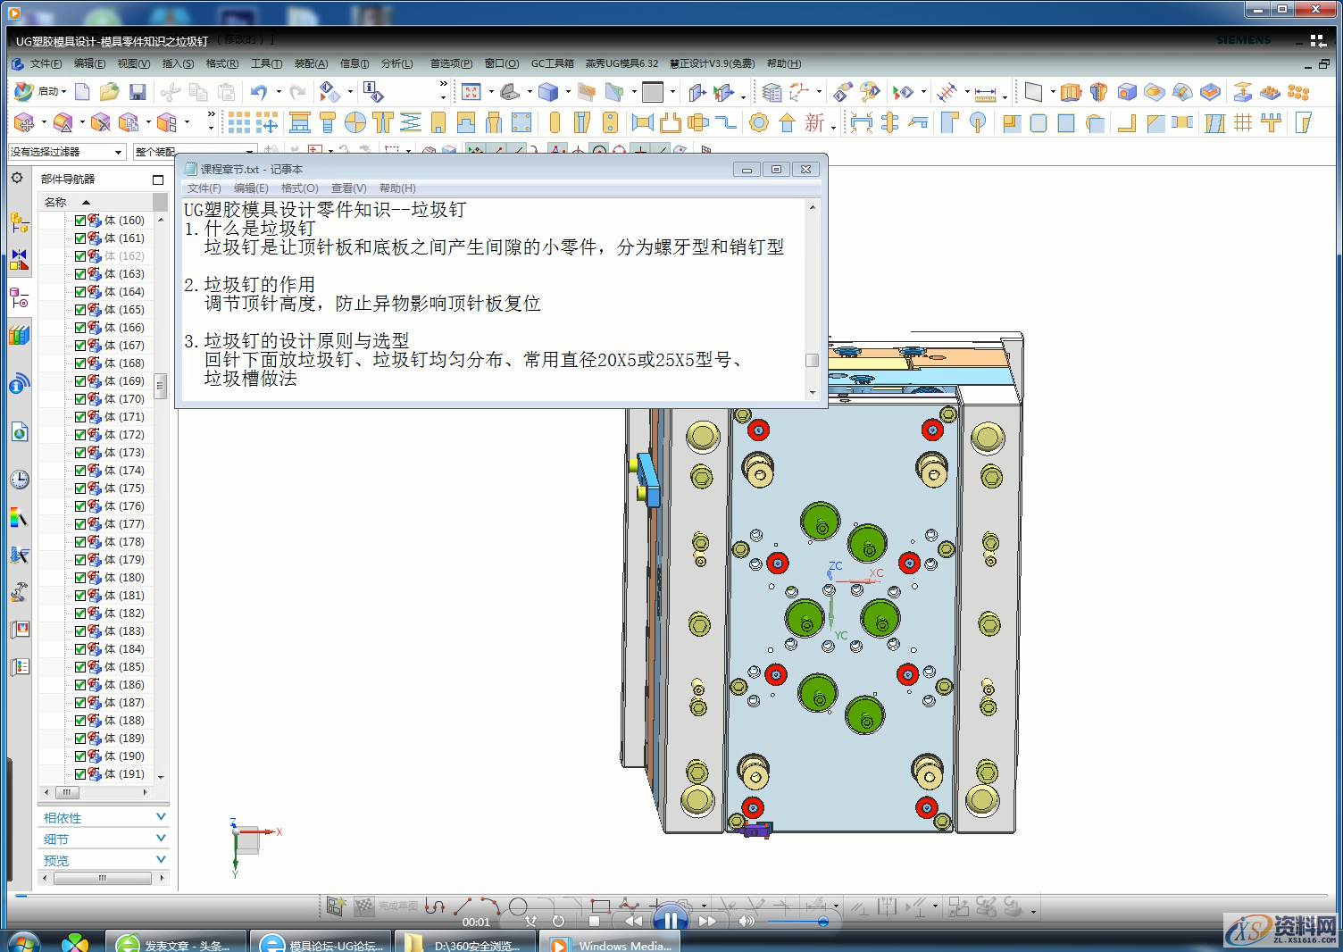The width and height of the screenshot is (1343, 952).
Task: Open the History palette clock icon
Action: click(20, 480)
